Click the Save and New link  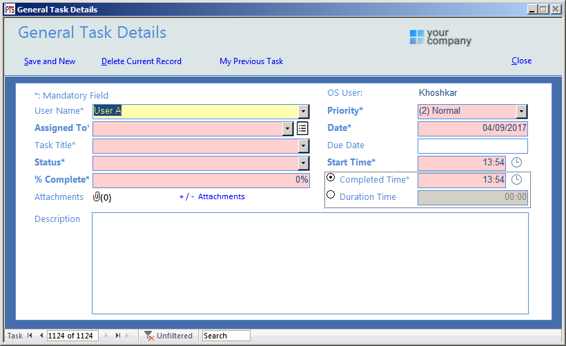click(x=50, y=61)
